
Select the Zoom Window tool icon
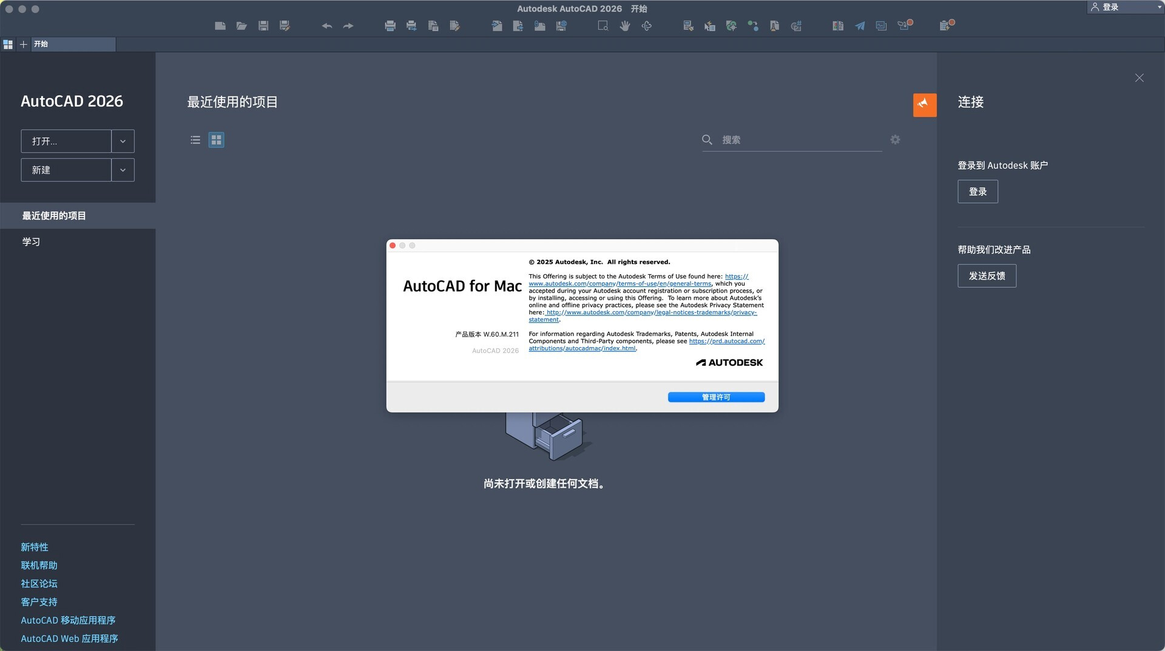[x=603, y=25]
